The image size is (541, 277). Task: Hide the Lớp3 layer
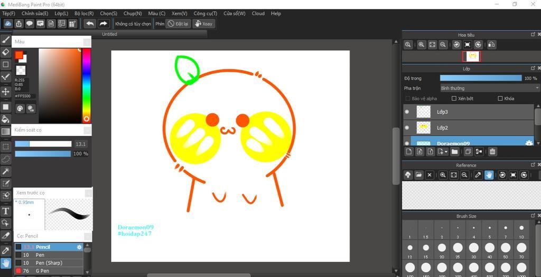point(407,112)
